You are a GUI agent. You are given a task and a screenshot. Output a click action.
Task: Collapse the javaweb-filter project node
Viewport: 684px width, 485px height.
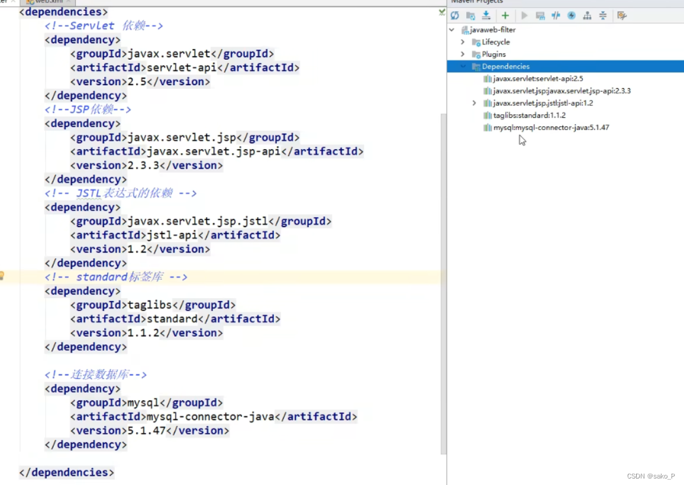click(452, 30)
